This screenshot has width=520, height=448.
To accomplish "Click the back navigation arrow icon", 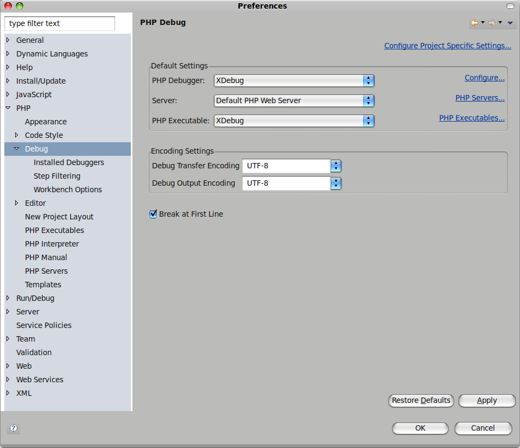I will 474,23.
